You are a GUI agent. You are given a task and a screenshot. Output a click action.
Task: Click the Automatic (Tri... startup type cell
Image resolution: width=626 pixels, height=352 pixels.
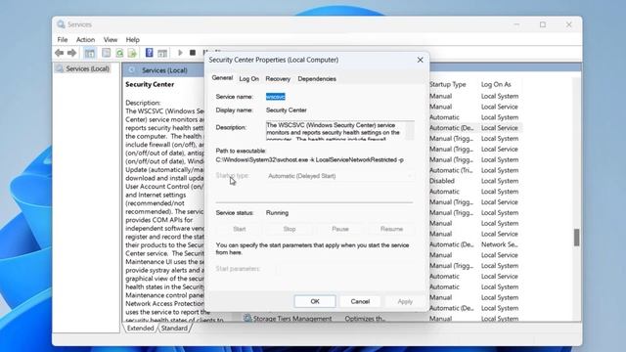coord(451,170)
